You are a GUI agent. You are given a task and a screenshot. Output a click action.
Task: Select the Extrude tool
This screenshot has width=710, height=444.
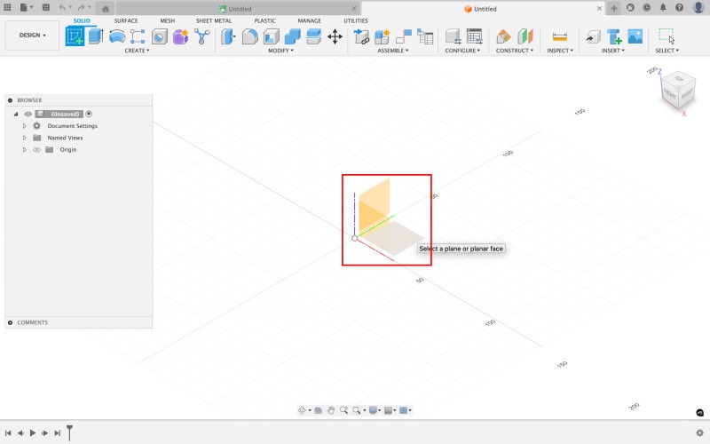[x=96, y=36]
